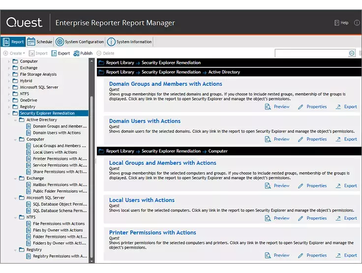Clear the search box with the circle icon
This screenshot has width=362, height=273.
pos(352,53)
